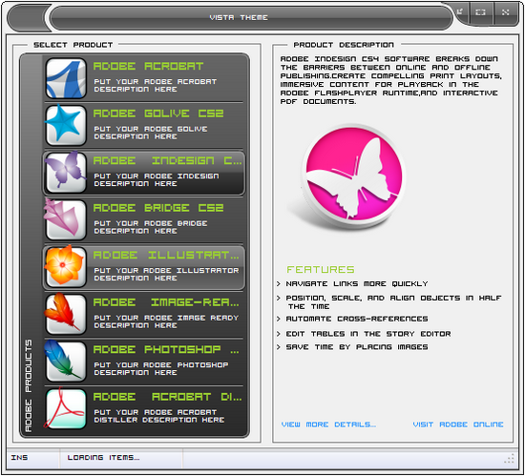Click the Adobe Acrobat product icon
Screen dimensions: 525x476
pos(66,78)
